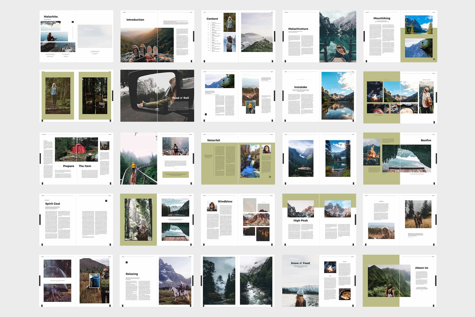The image size is (475, 317).
Task: Click the Malachiveture title text
Action: (298, 29)
